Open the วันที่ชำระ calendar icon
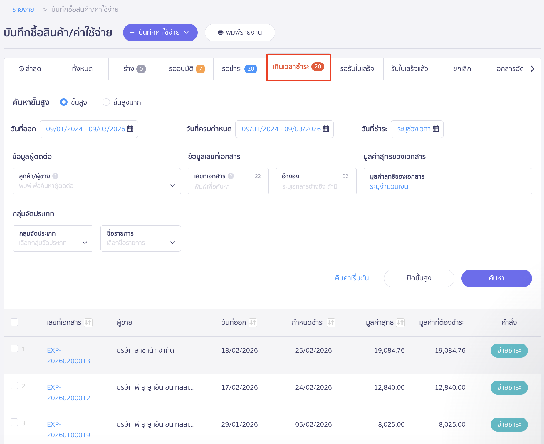The height and width of the screenshot is (444, 544). coord(436,129)
